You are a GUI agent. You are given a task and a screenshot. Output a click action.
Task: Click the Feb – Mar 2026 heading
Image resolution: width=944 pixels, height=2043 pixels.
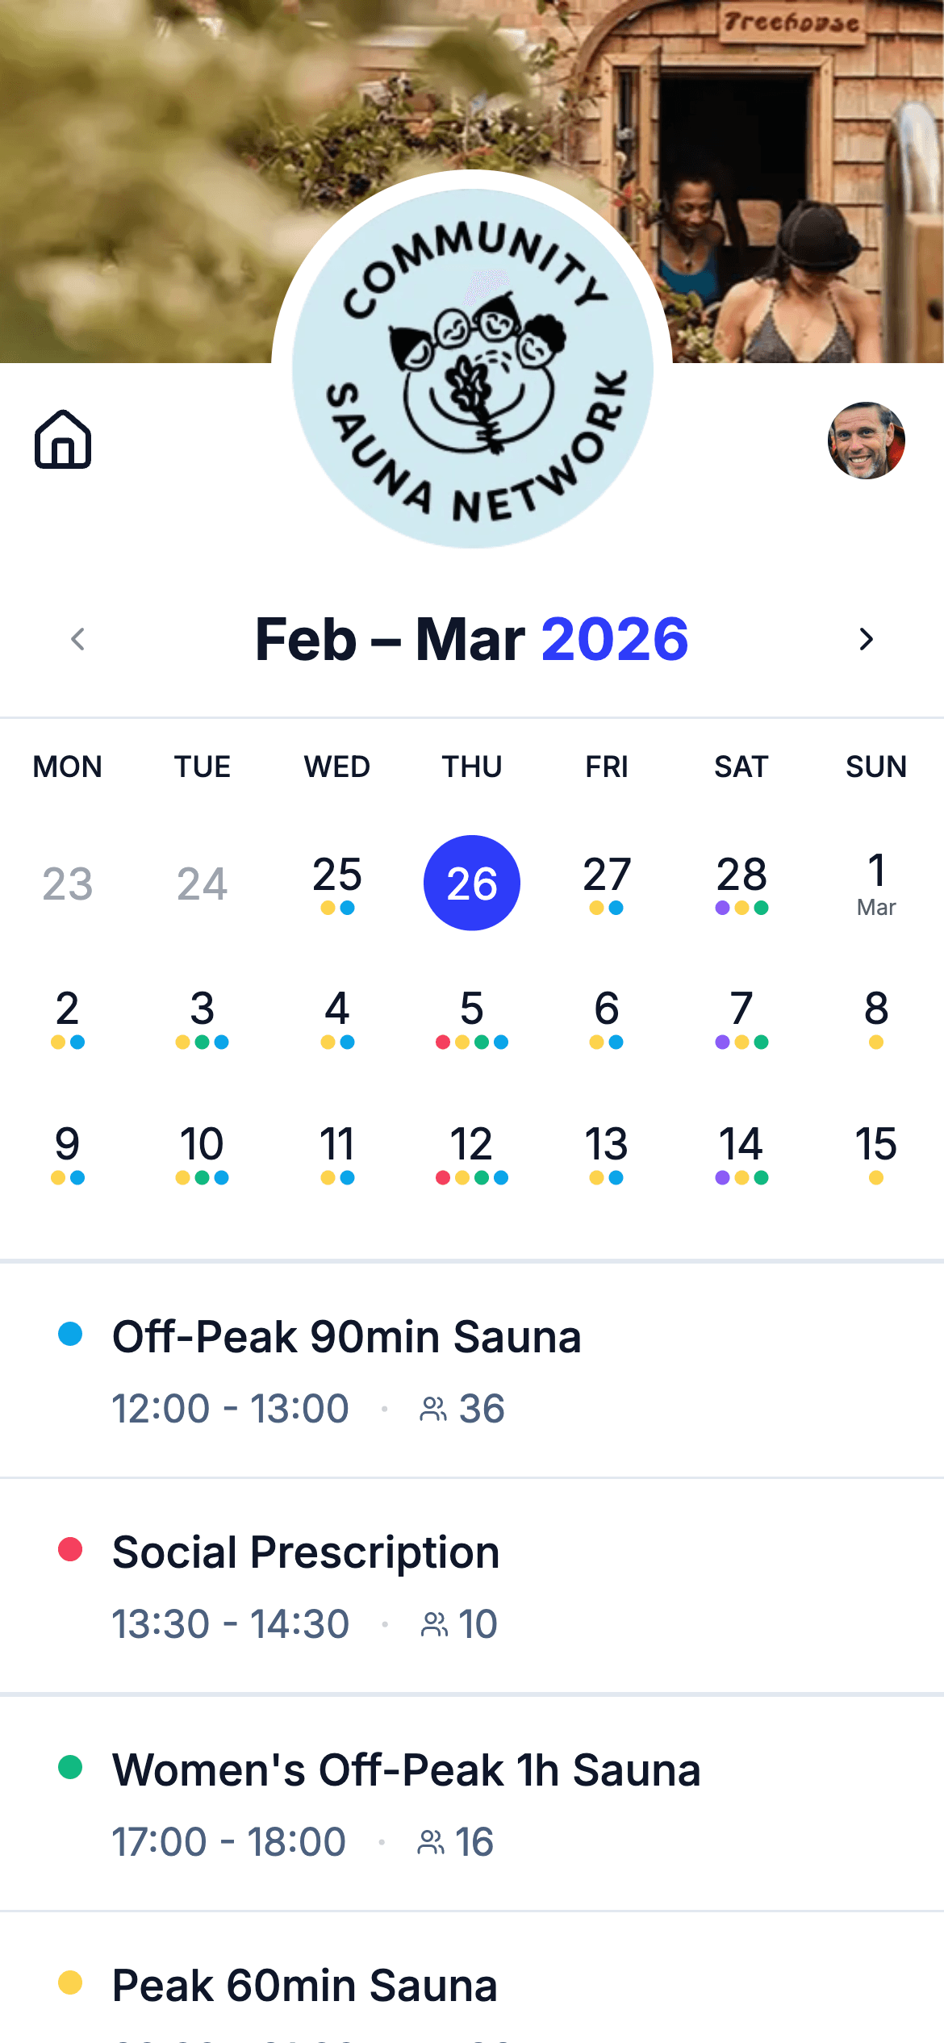point(471,639)
